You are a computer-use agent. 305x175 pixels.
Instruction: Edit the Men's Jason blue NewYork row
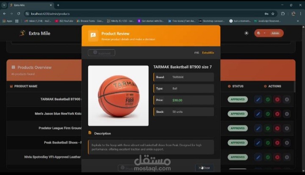[258, 114]
